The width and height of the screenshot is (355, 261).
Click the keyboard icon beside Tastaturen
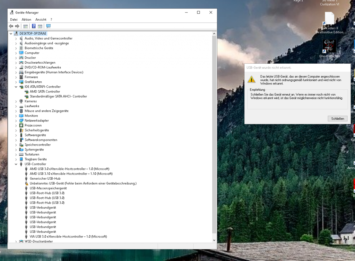coord(21,154)
